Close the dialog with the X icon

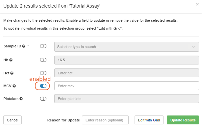tap(197, 4)
